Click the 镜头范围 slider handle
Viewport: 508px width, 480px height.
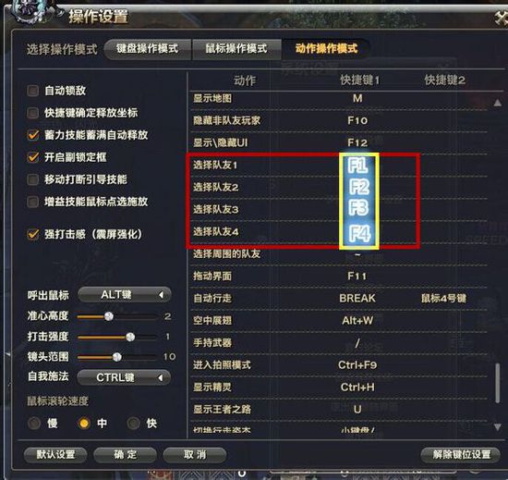[117, 357]
